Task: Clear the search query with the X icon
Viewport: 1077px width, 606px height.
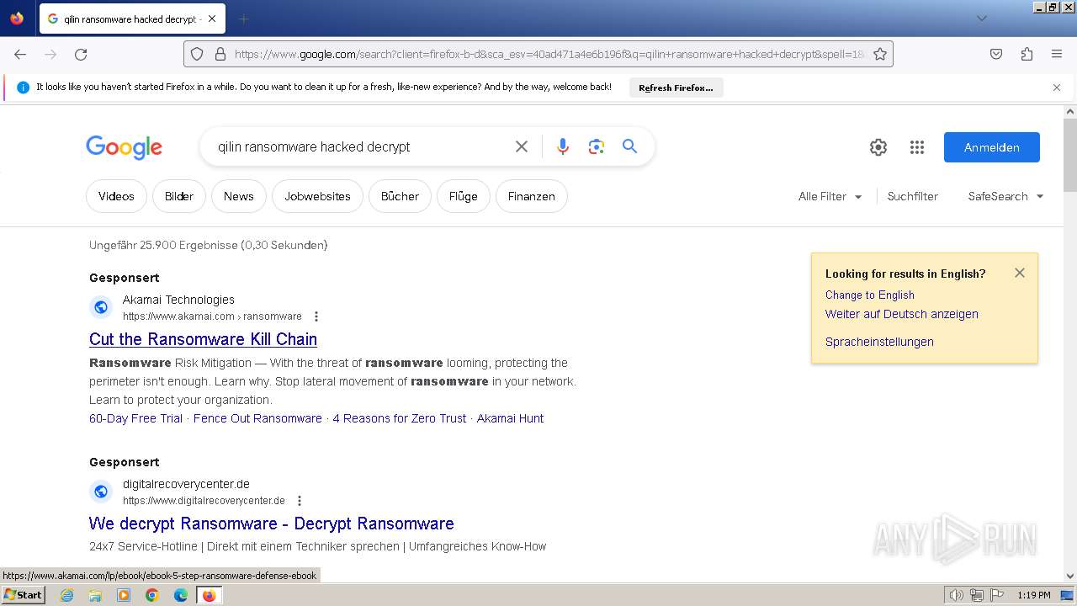Action: (522, 146)
